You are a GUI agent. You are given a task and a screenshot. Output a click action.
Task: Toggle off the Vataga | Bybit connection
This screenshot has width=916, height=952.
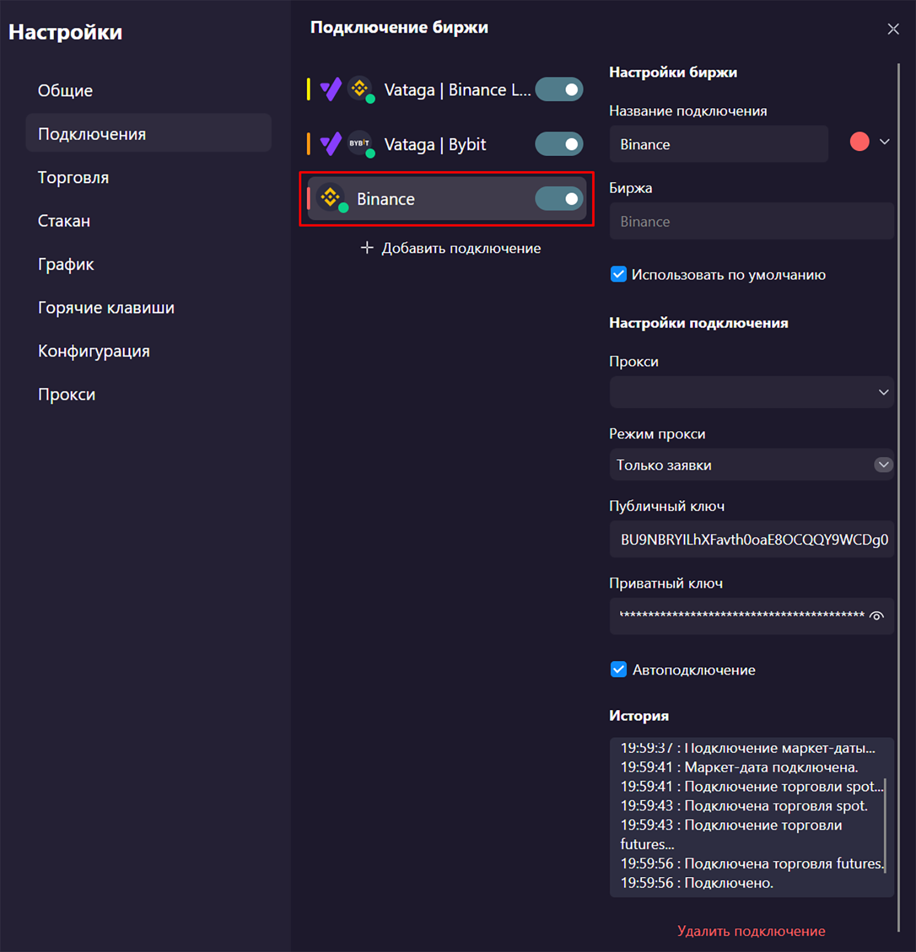click(x=559, y=144)
